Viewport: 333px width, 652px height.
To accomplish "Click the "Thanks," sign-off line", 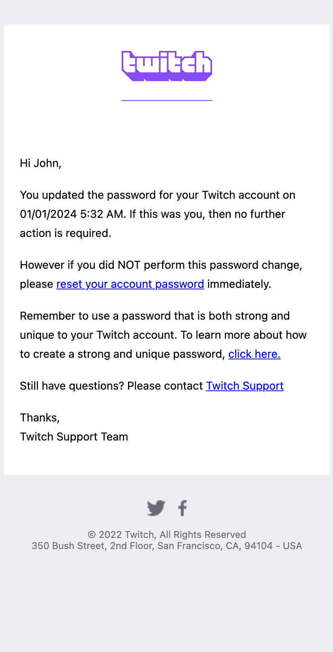I will tap(40, 418).
